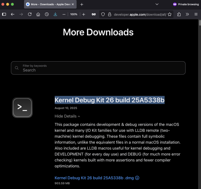The width and height of the screenshot is (201, 189).
Task: Click the August 10, 2025 date
Action: point(66,108)
